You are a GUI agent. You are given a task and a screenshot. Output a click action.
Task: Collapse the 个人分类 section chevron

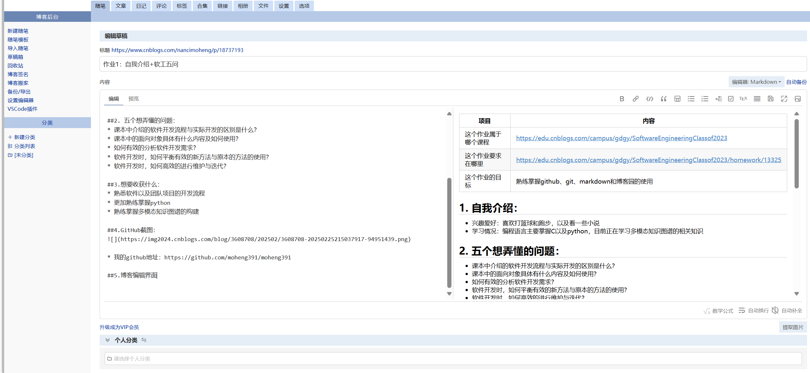pos(108,340)
